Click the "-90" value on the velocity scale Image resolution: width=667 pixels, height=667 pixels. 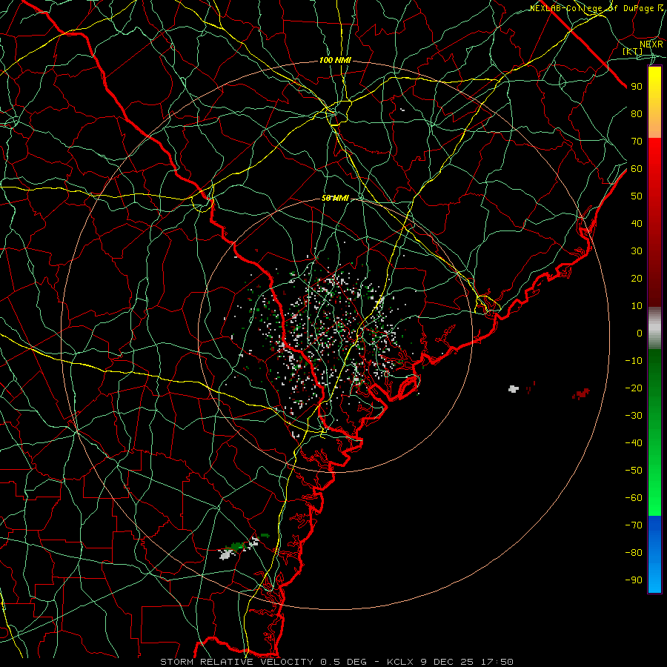(x=634, y=580)
